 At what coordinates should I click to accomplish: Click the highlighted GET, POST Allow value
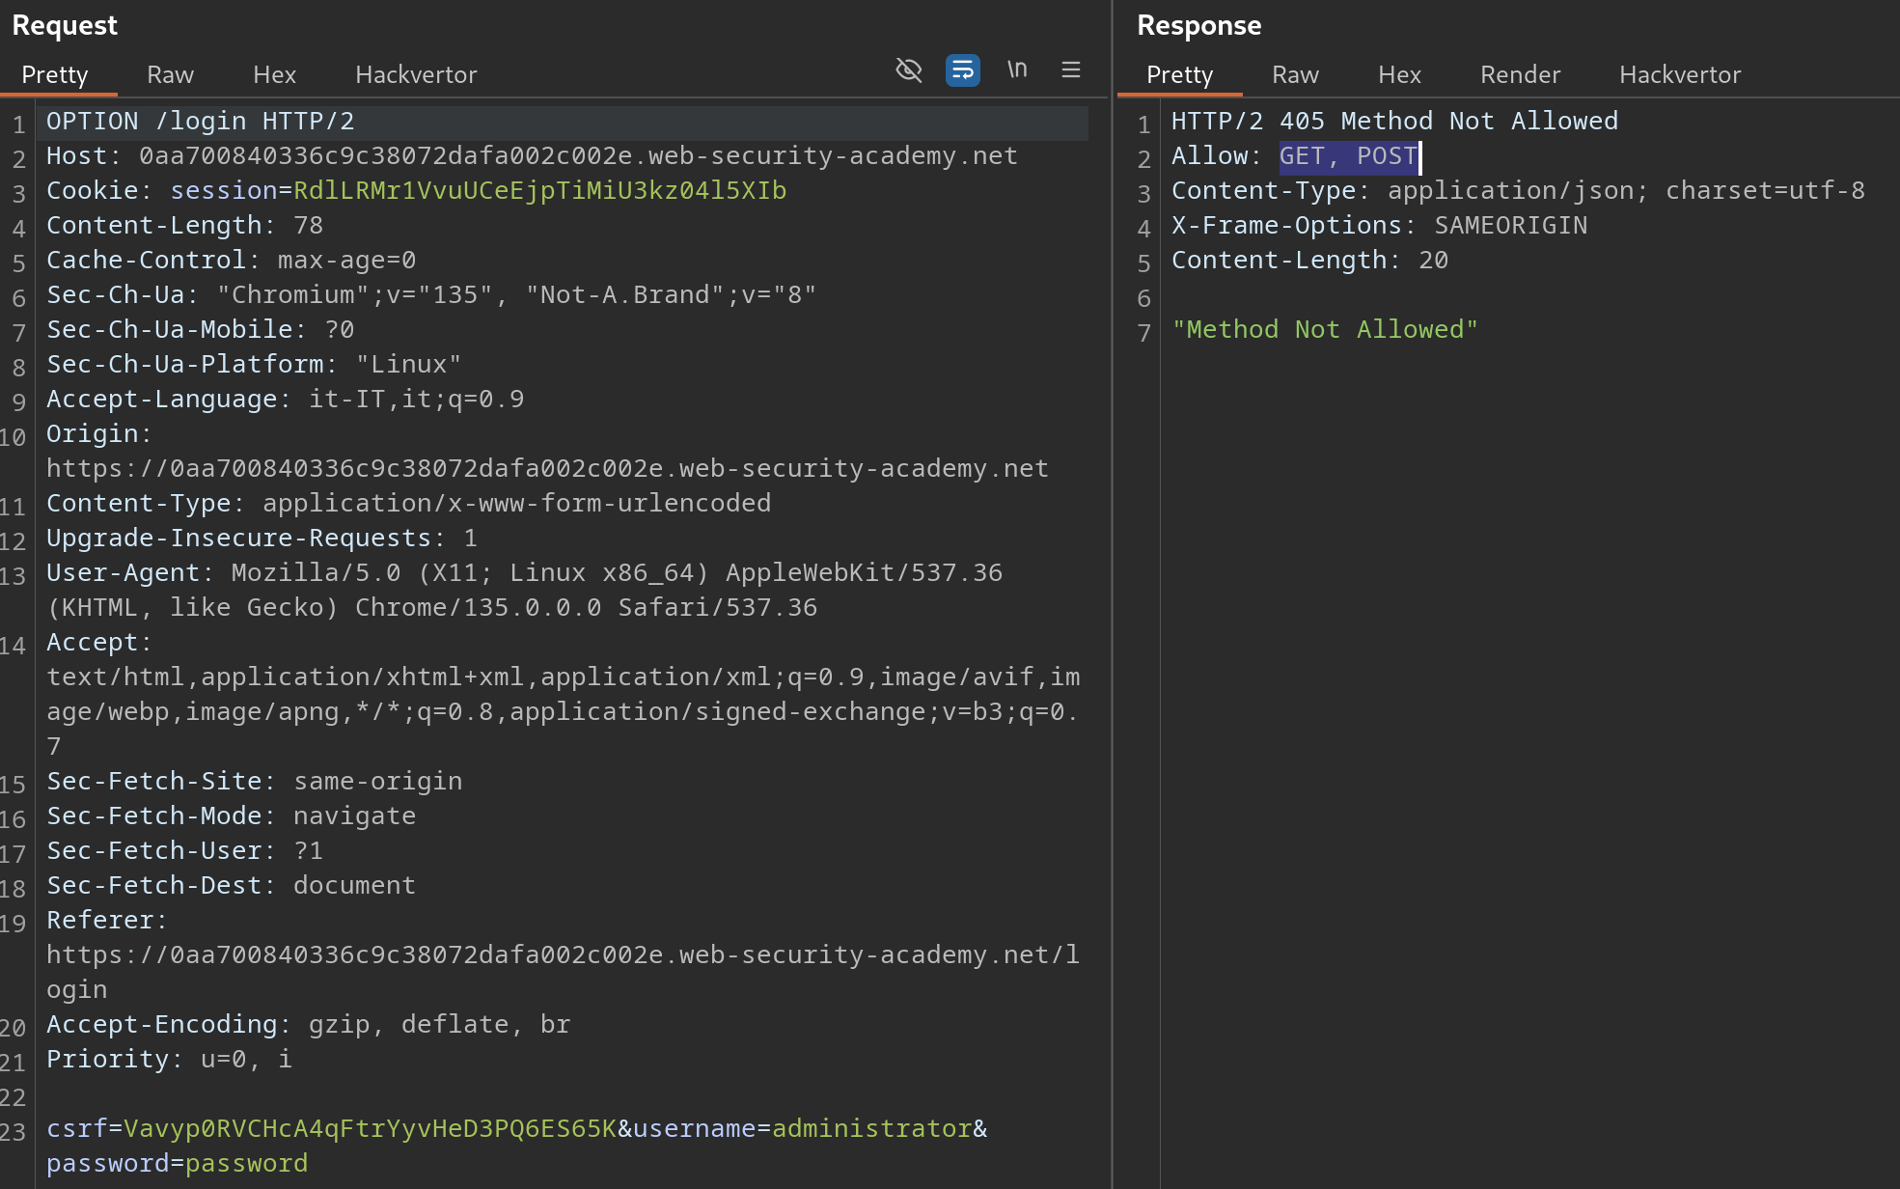[x=1348, y=156]
